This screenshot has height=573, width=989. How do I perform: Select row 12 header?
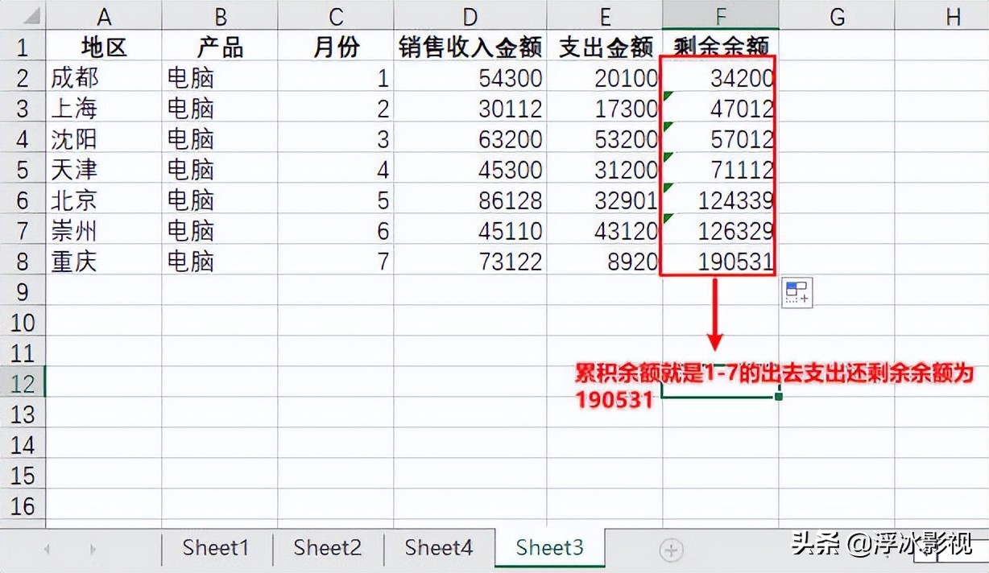(23, 382)
